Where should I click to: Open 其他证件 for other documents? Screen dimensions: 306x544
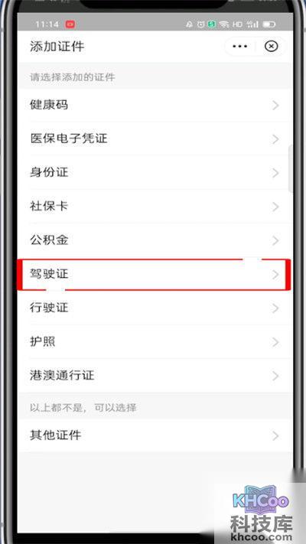[x=155, y=435]
